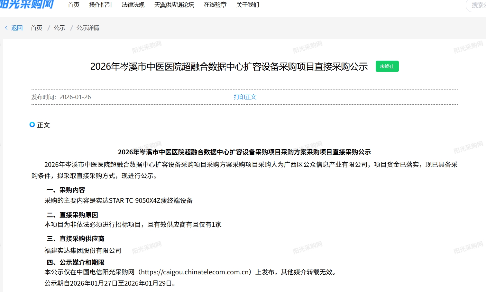This screenshot has width=486, height=292.
Task: Click the 实达STAR TC-9050X4Z瘦终端设备 line
Action: coord(118,201)
